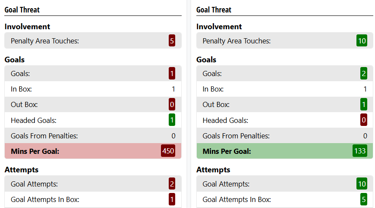
Task: Select the red Out Box badge showing 0
Action: 172,104
